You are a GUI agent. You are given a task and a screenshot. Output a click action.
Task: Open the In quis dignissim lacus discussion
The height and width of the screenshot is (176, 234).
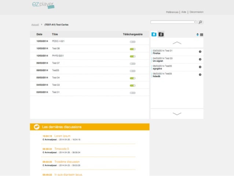click(68, 175)
